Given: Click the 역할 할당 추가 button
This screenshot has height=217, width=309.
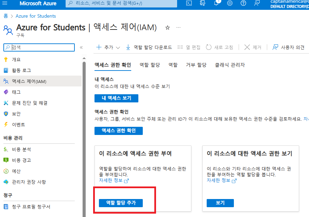Looking at the screenshot, I should click(x=121, y=203).
